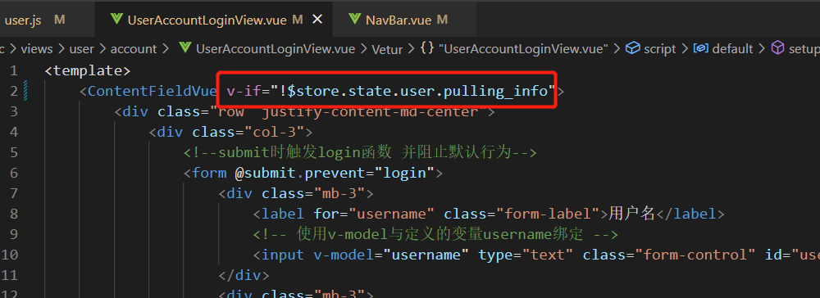Click the v-model comment on line 9
This screenshot has width=820, height=298.
436,234
